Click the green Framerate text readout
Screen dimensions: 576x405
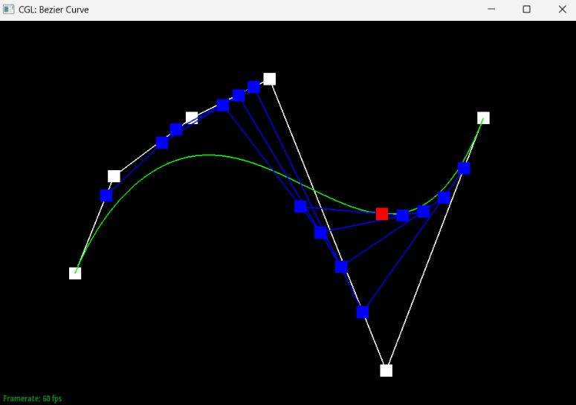(33, 399)
